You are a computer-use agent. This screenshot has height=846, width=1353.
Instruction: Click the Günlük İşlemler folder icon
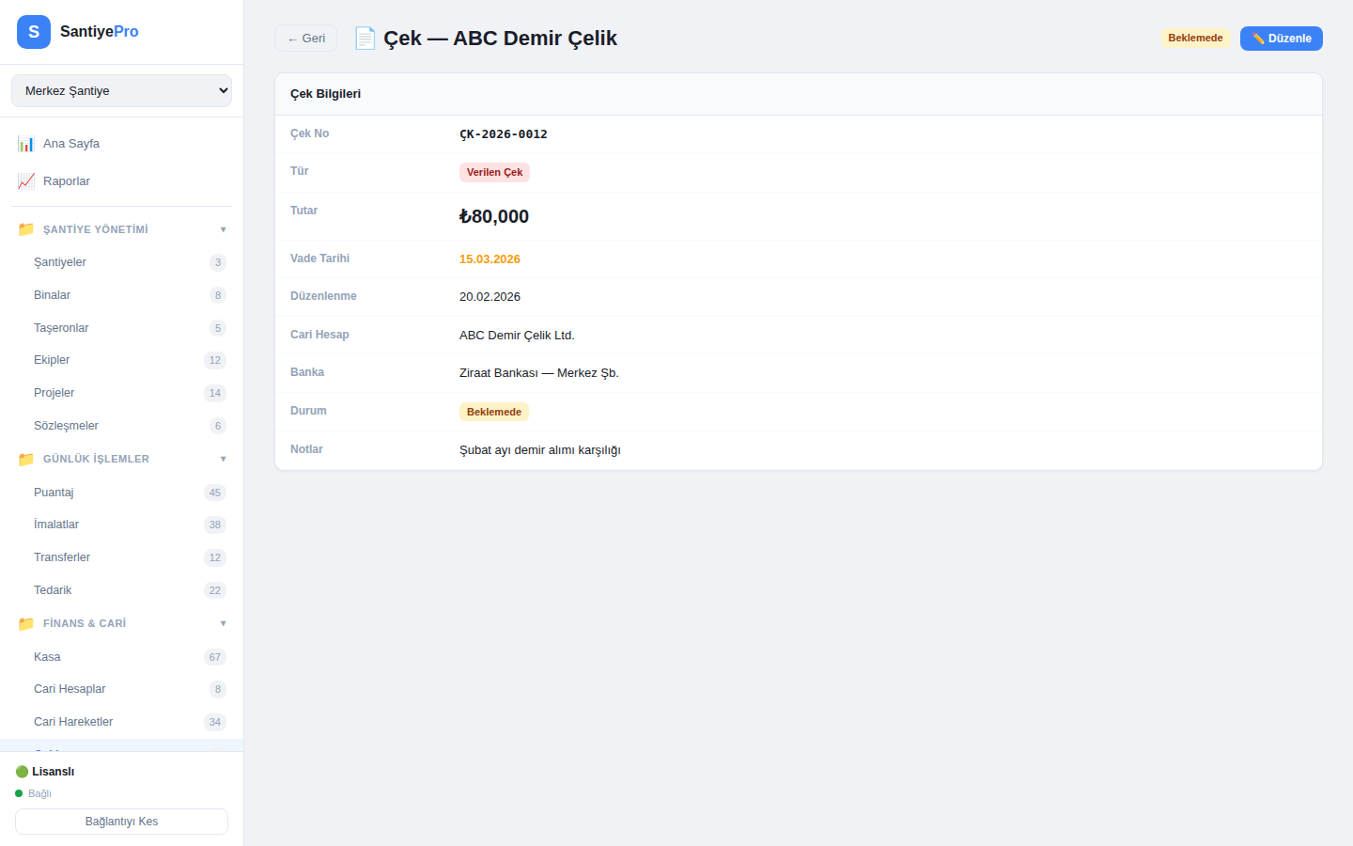[x=26, y=459]
